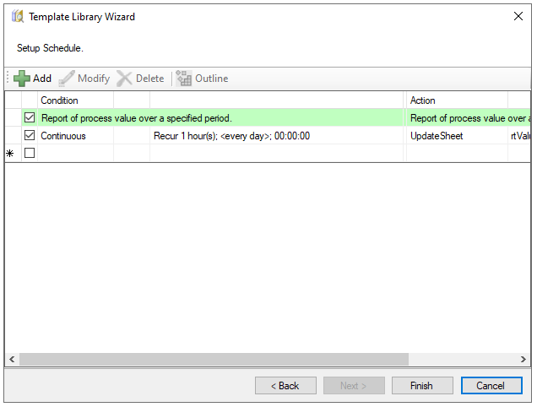Click the Delete X icon
The width and height of the screenshot is (537, 407).
click(124, 79)
